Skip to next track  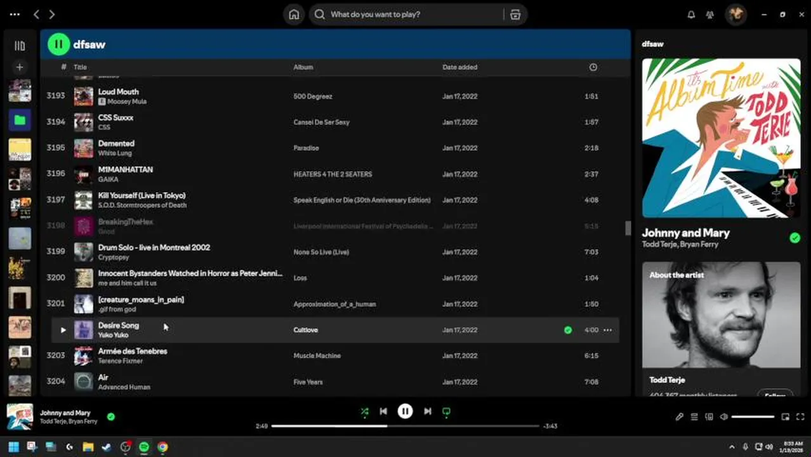[x=428, y=411]
